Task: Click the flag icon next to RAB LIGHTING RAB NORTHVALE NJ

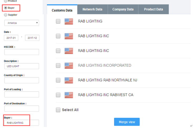Action: [69, 80]
